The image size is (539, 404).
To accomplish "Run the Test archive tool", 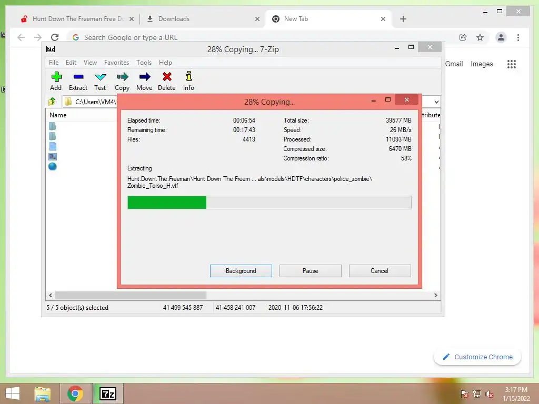I will (100, 81).
